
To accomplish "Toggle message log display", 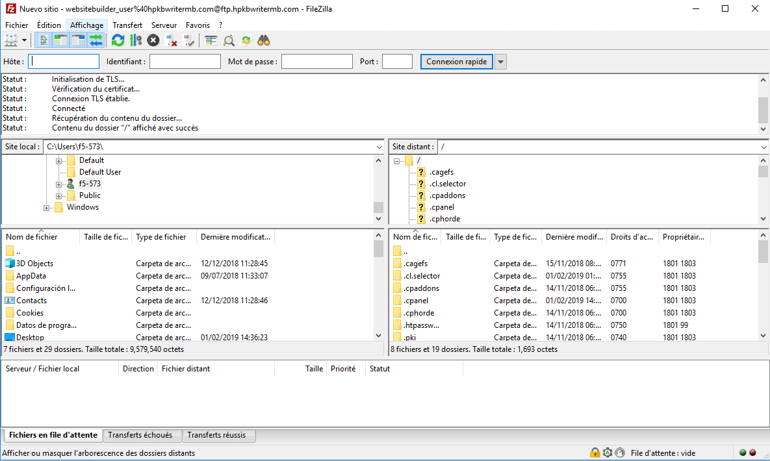I will tap(44, 40).
